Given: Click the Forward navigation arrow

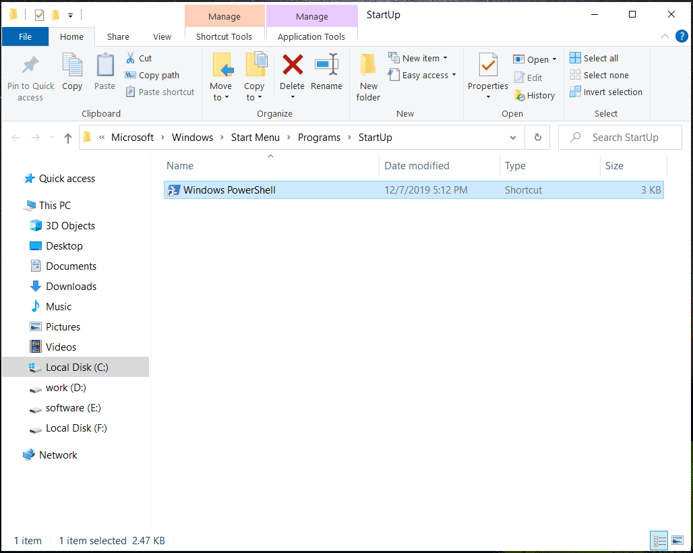Looking at the screenshot, I should (x=36, y=138).
